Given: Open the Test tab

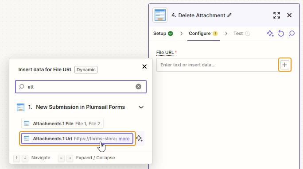Looking at the screenshot, I should click(x=241, y=33).
